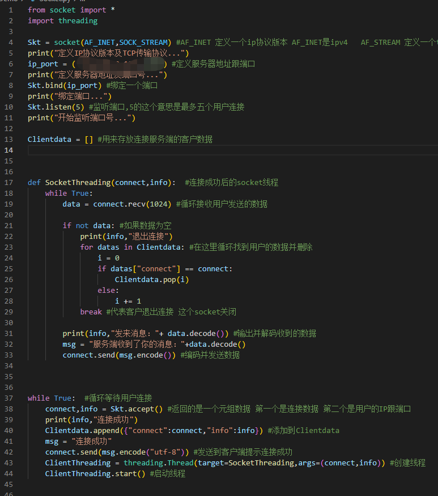Click the "ip_port" variable on line 6
The height and width of the screenshot is (496, 438).
click(43, 64)
